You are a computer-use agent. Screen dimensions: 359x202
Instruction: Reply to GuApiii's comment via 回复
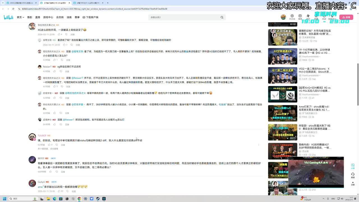(x=73, y=191)
